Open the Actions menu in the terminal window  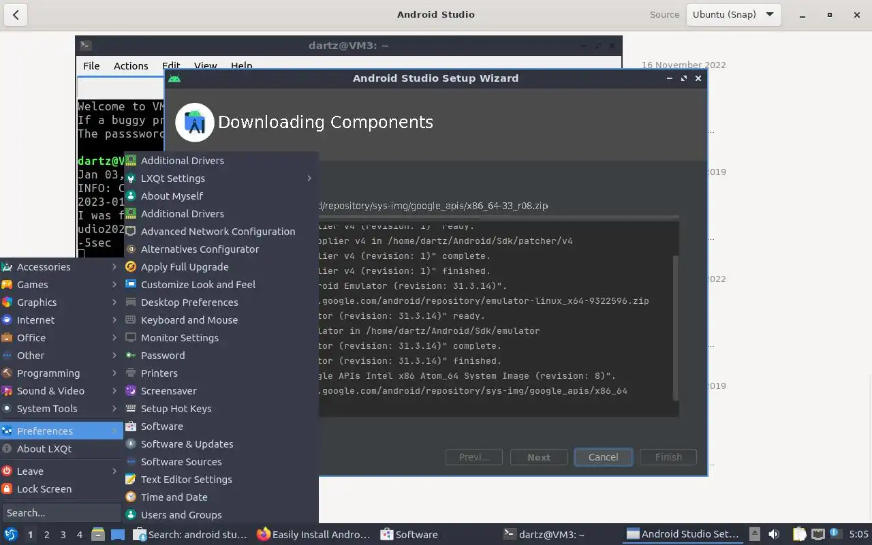point(131,65)
